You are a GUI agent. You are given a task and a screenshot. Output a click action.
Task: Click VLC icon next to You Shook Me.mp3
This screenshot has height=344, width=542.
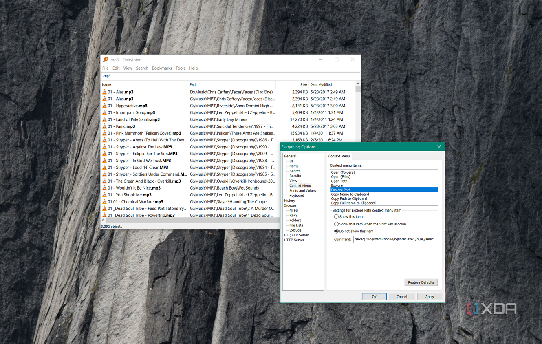click(x=104, y=195)
